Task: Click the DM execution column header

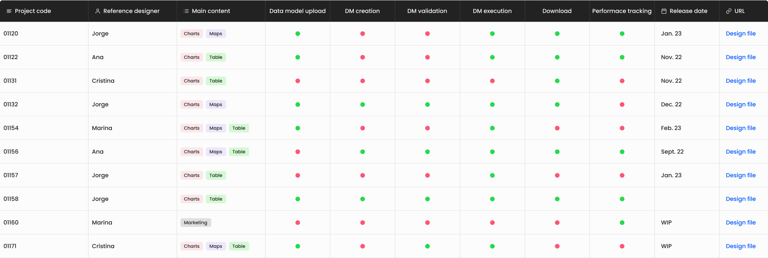Action: click(x=492, y=11)
